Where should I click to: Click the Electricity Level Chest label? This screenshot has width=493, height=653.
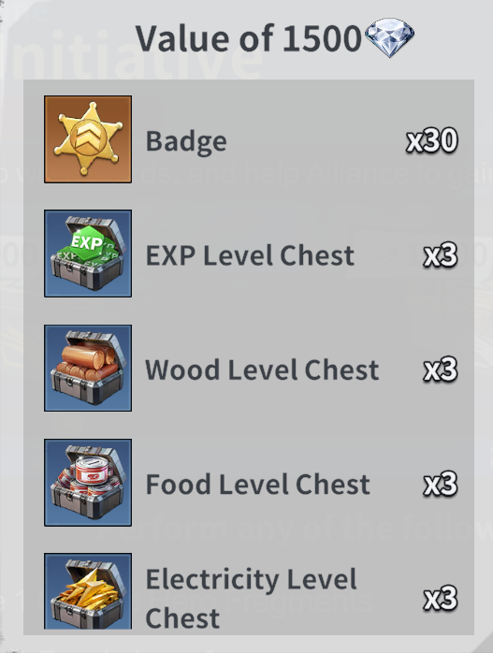(x=251, y=598)
